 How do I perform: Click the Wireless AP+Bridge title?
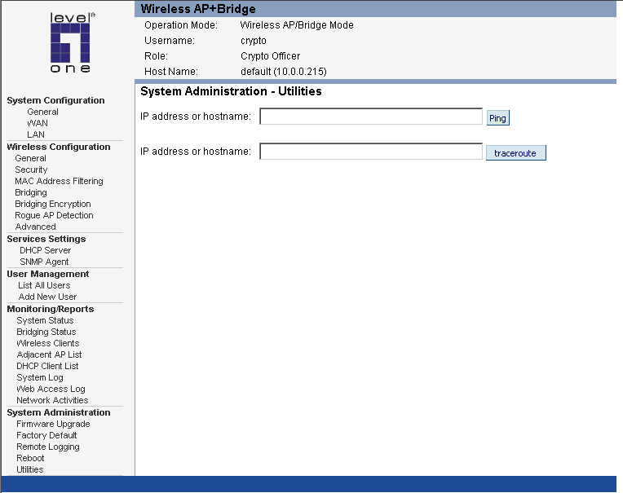click(x=198, y=9)
